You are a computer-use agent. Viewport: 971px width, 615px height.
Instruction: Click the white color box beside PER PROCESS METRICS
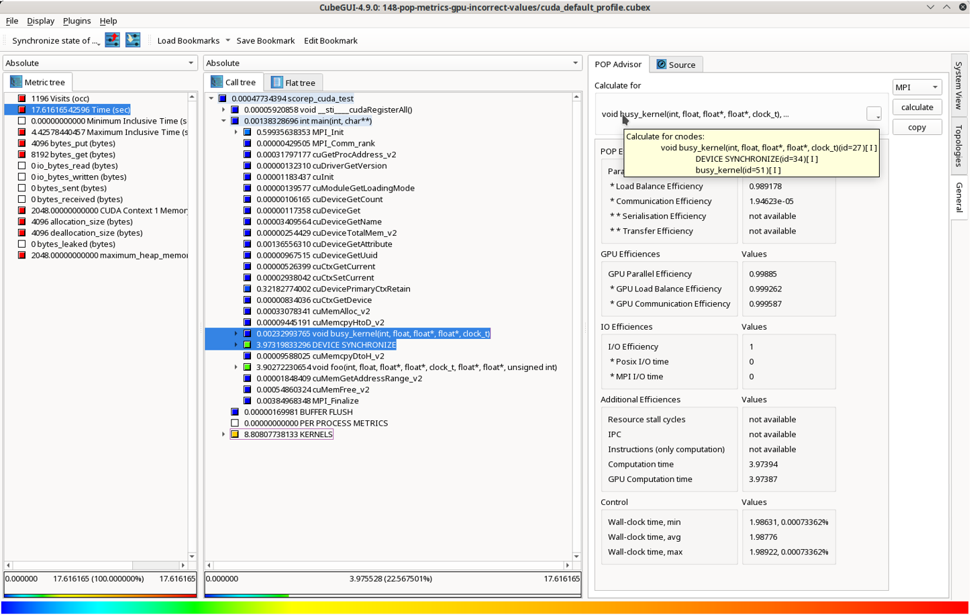[235, 424]
